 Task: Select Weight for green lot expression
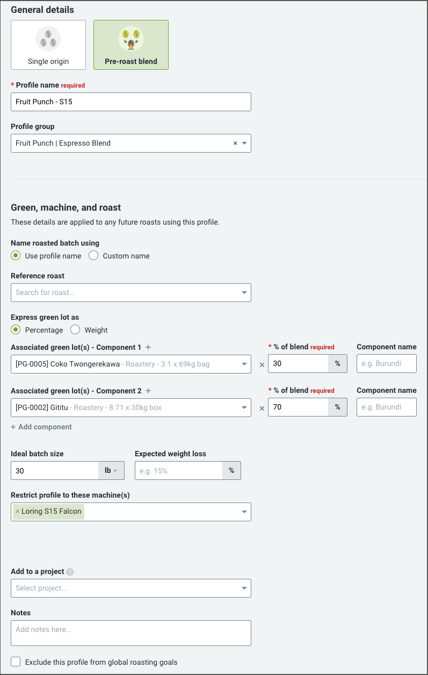75,330
